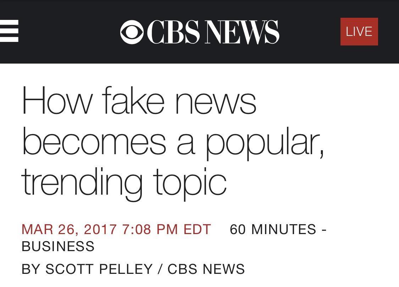
Task: Open the 60 MINUTES section link
Action: pyautogui.click(x=273, y=229)
